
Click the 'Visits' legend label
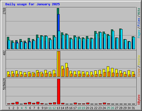tap(139, 60)
